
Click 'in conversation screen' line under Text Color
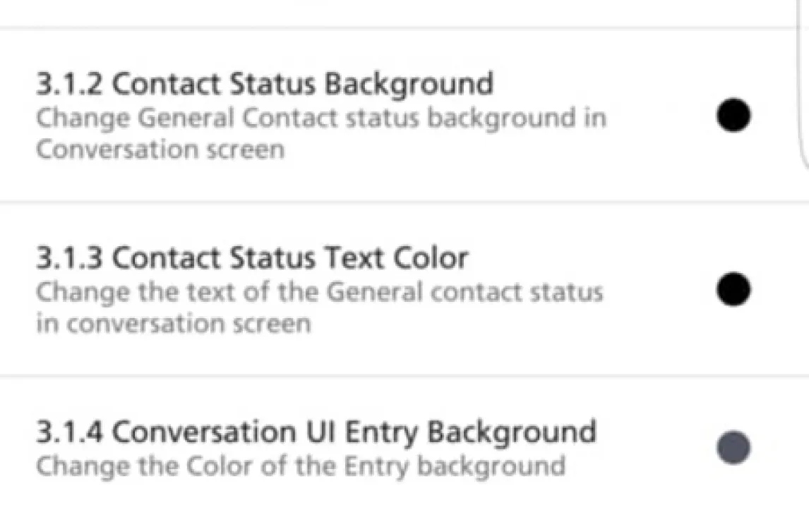173,324
